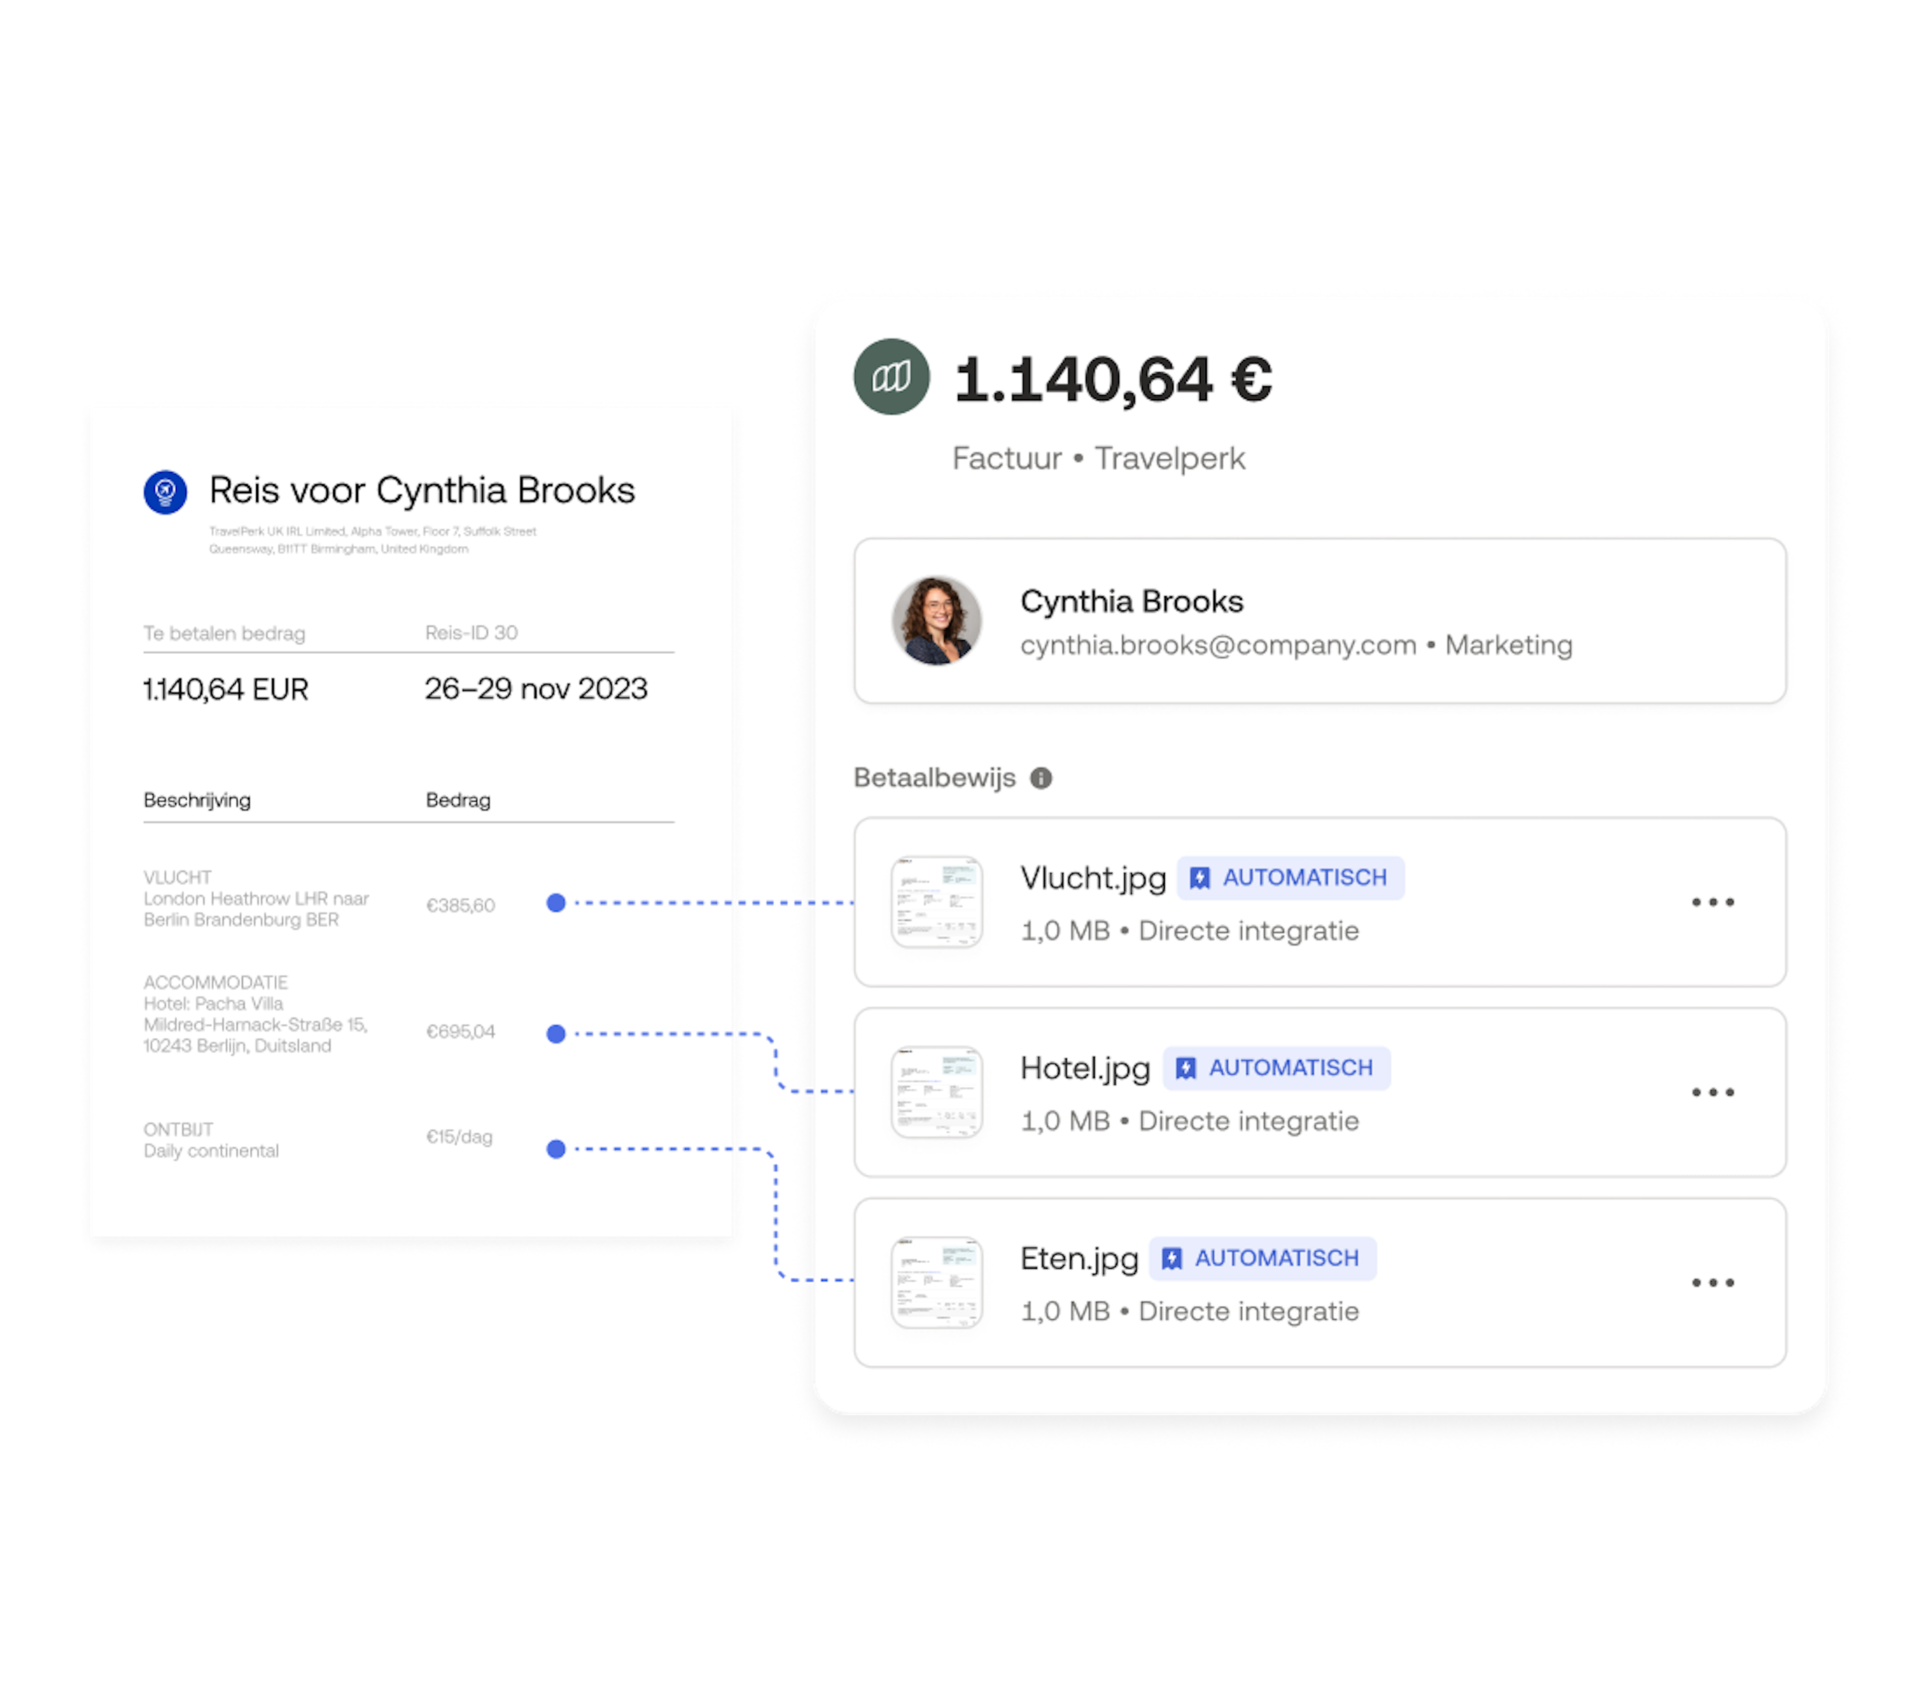Click the Vlucht.jpg receipt thumbnail
The width and height of the screenshot is (1918, 1681).
click(937, 901)
